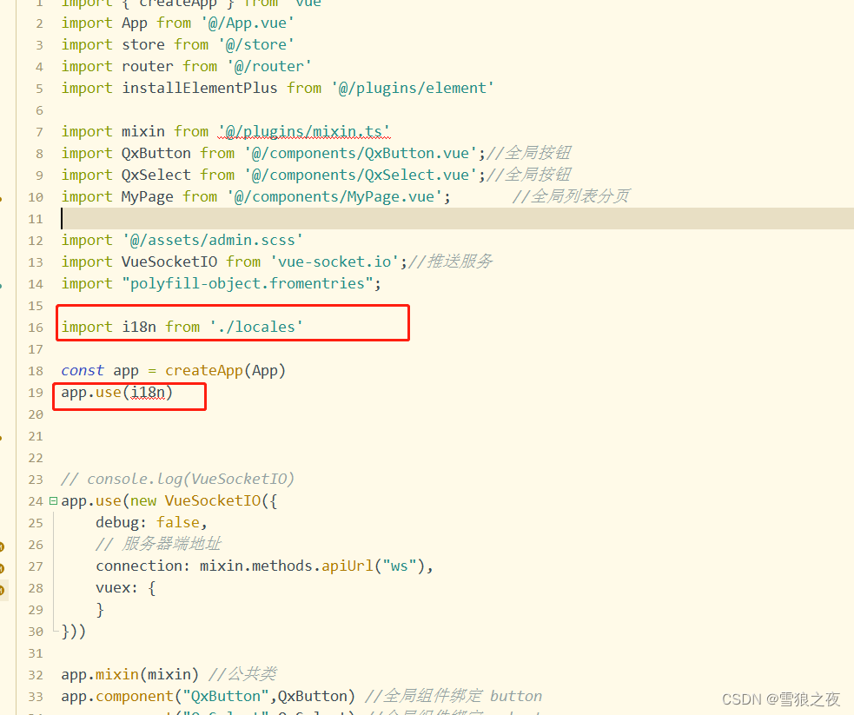Click line number 24 in the gutter
The height and width of the screenshot is (715, 854).
(x=35, y=500)
